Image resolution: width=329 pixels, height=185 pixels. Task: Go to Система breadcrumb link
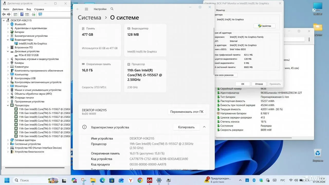coord(89,17)
